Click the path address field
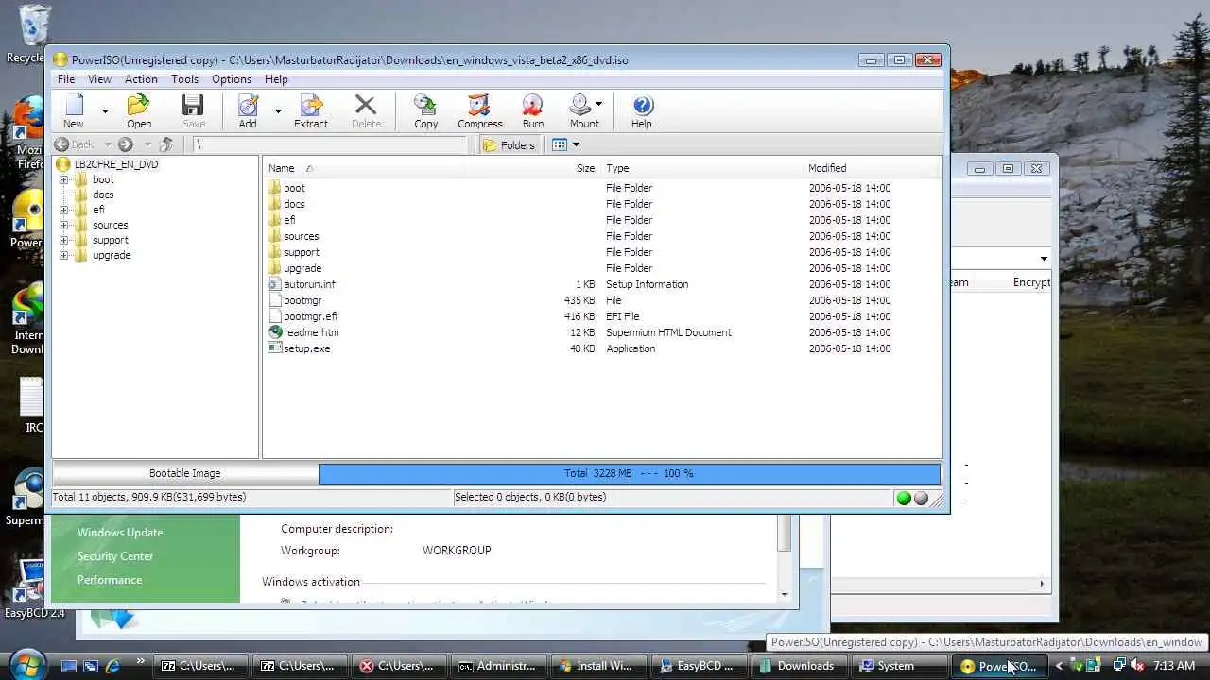1210x680 pixels. click(330, 144)
